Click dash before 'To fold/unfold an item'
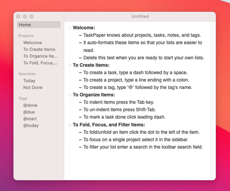The width and height of the screenshot is (230, 191). pos(80,132)
